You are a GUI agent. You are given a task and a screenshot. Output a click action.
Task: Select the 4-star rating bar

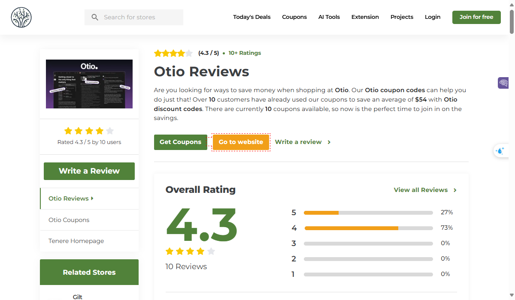coord(368,228)
